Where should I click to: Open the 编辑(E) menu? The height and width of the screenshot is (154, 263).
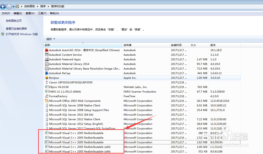18,13
